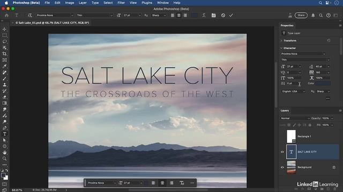This screenshot has height=192, width=343.
Task: Select the Hand tool
Action: (x=4, y=153)
